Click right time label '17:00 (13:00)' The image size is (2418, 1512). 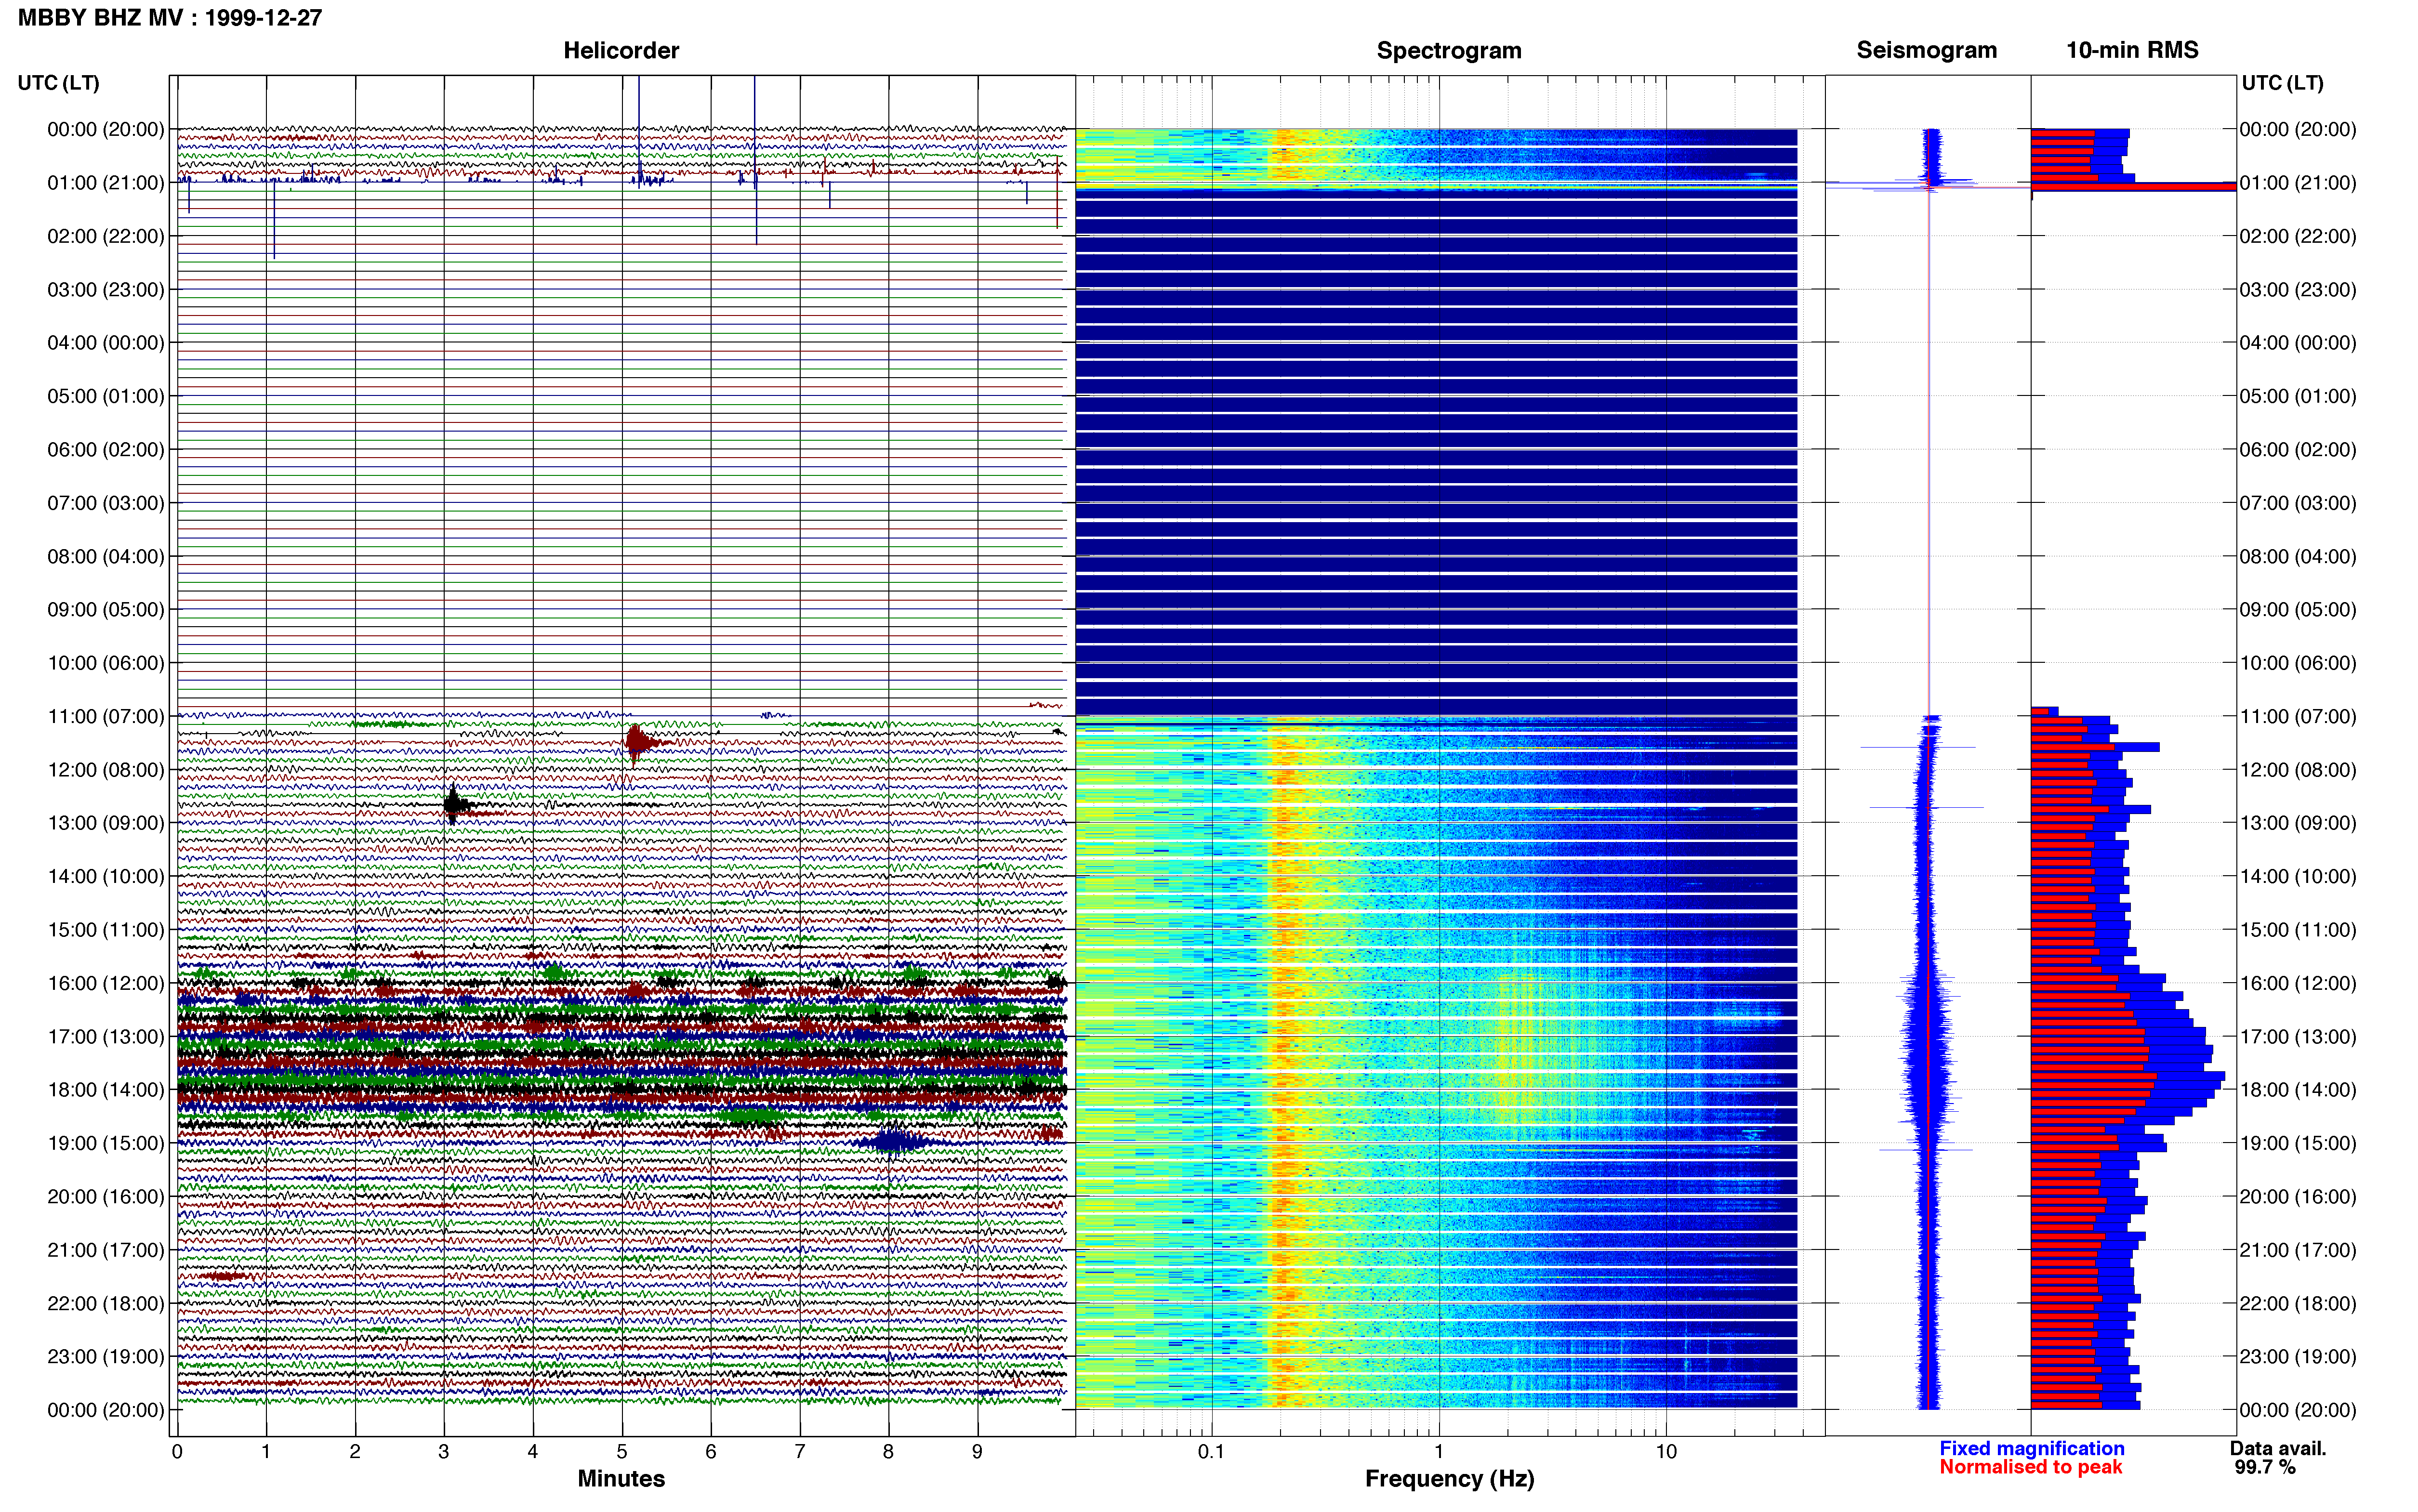pyautogui.click(x=2298, y=1037)
